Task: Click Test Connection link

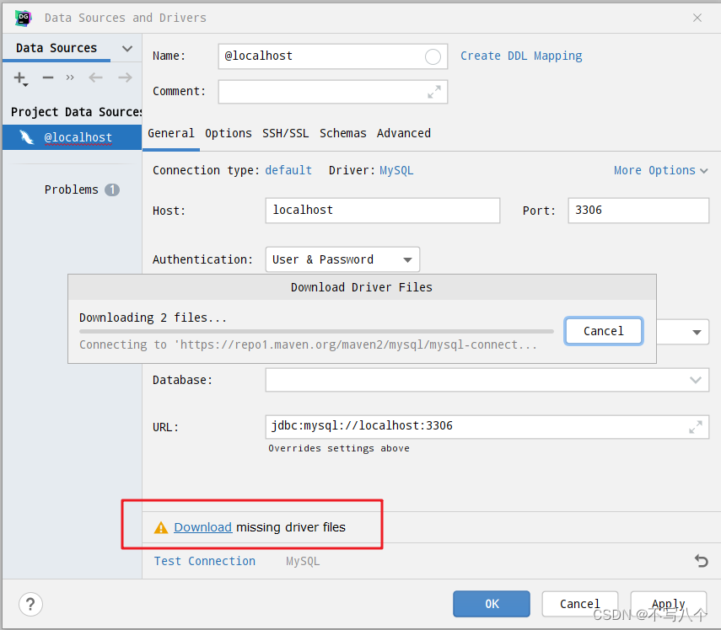Action: (205, 561)
